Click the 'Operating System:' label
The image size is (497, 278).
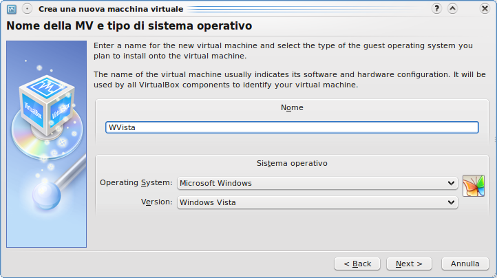[136, 183]
